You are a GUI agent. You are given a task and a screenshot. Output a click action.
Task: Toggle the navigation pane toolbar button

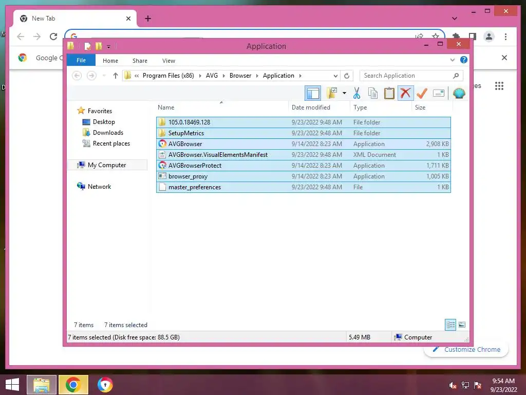coord(313,93)
